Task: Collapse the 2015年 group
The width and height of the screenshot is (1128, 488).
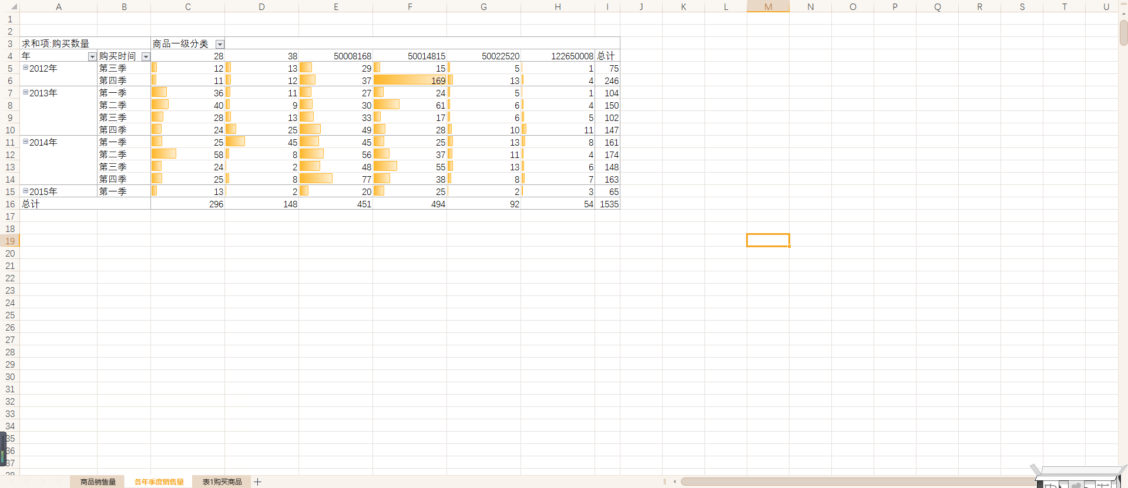Action: (x=25, y=191)
